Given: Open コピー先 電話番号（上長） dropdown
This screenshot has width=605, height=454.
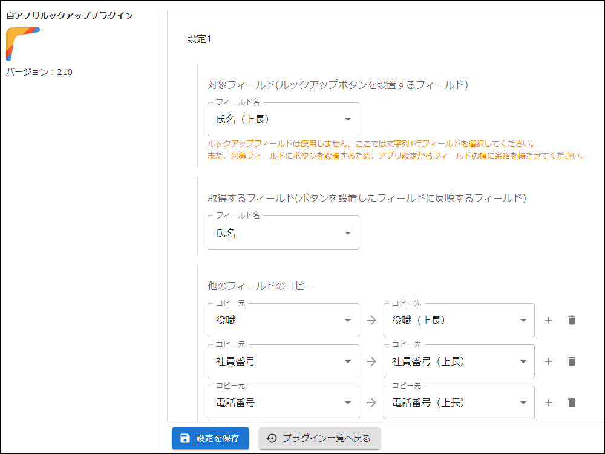Looking at the screenshot, I should [459, 403].
